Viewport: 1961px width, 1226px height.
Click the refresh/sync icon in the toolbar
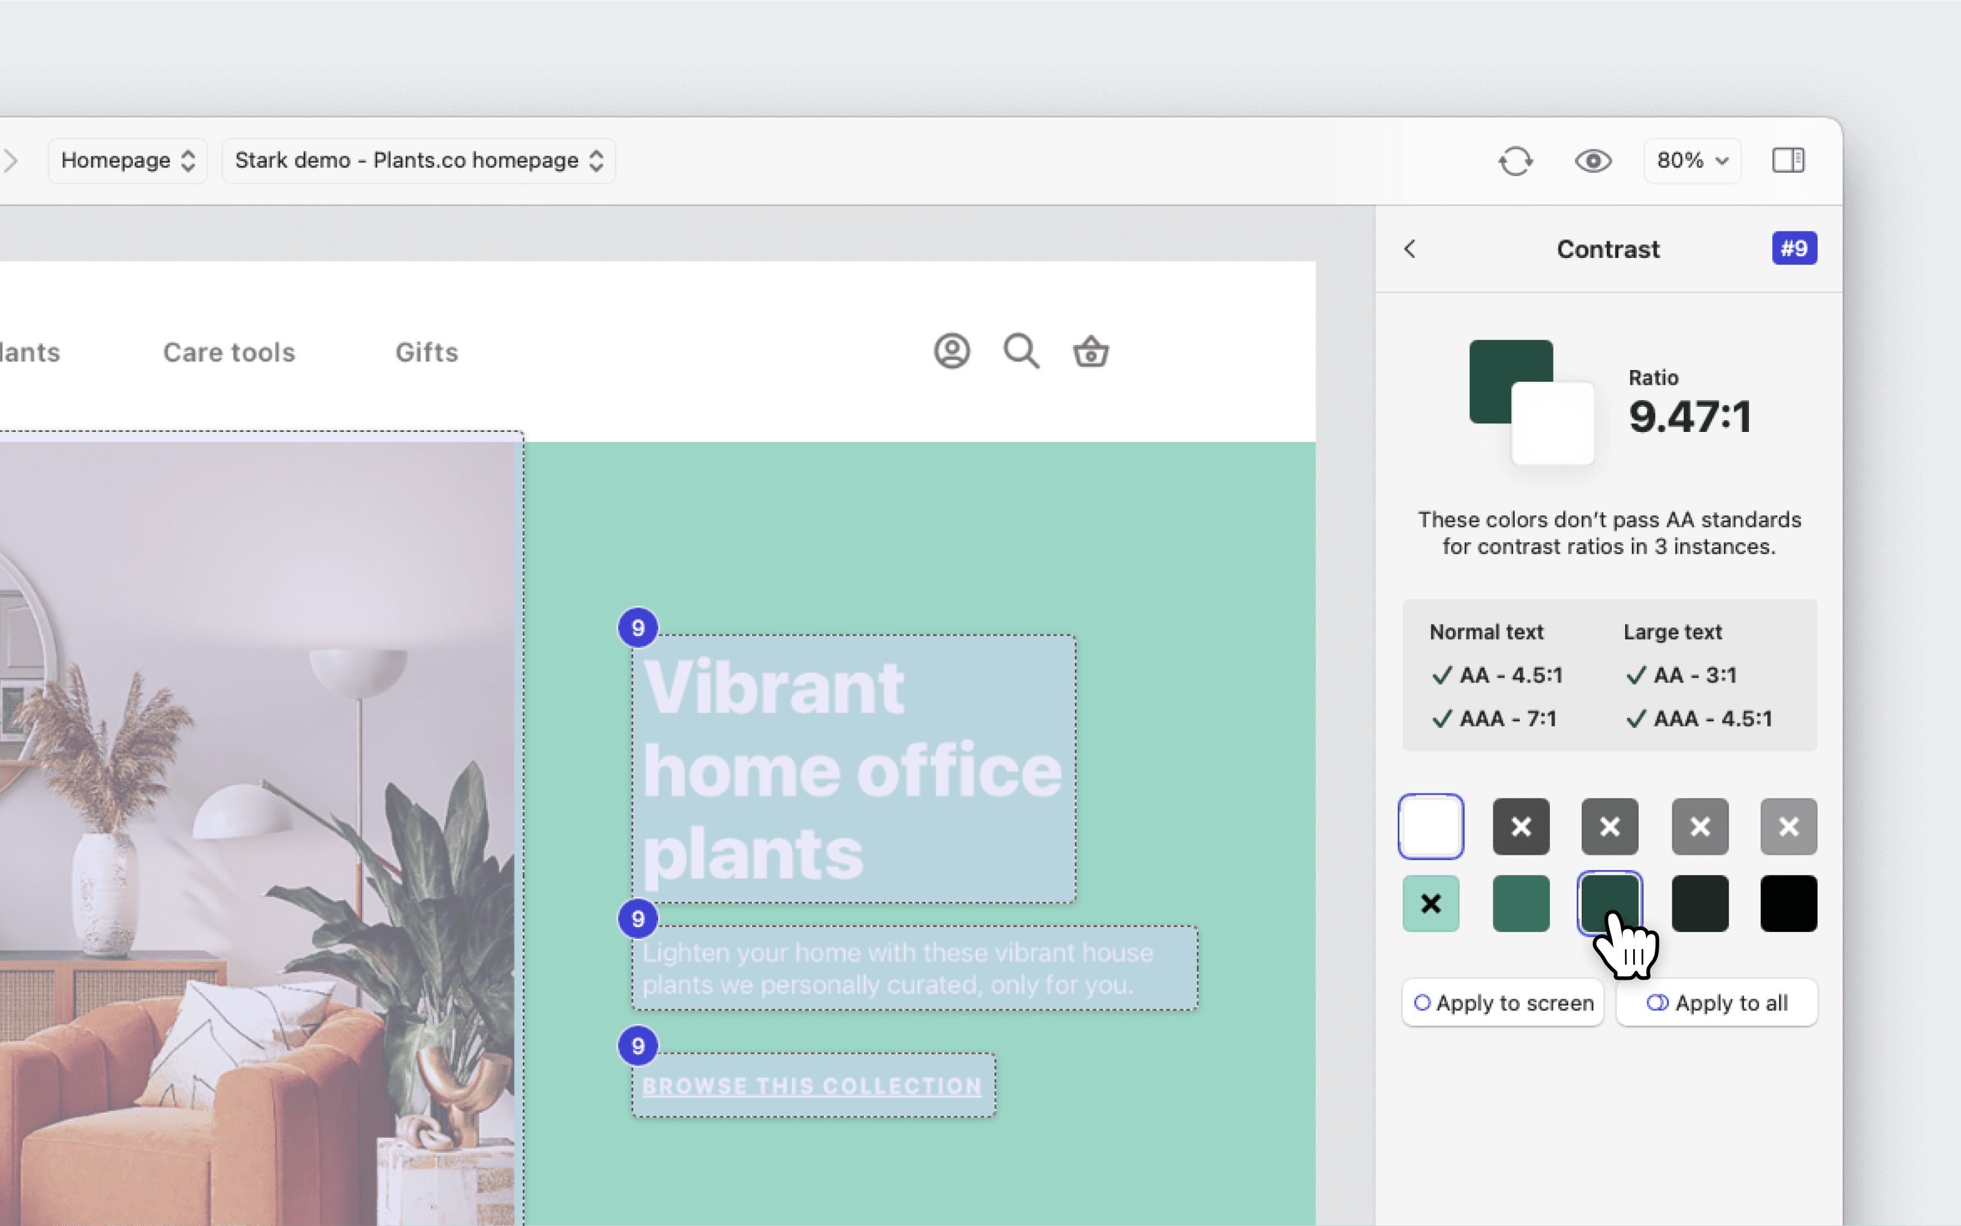click(1515, 161)
